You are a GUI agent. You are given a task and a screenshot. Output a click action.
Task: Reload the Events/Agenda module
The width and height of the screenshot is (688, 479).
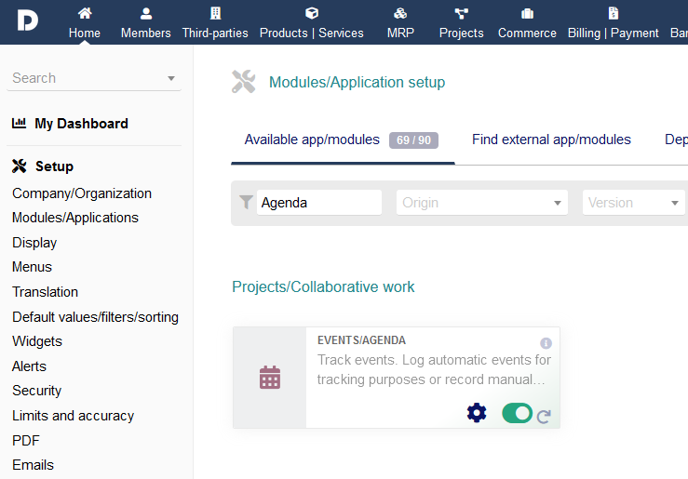(x=545, y=417)
